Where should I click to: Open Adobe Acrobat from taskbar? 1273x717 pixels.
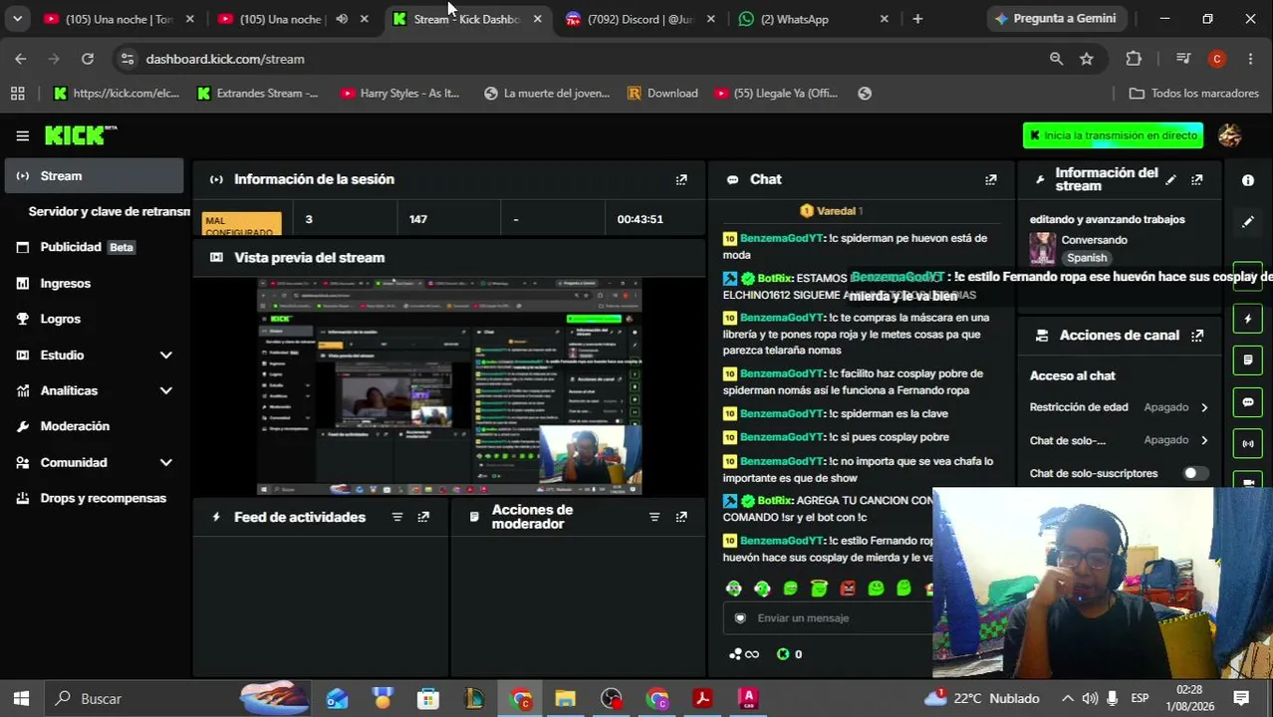point(703,699)
